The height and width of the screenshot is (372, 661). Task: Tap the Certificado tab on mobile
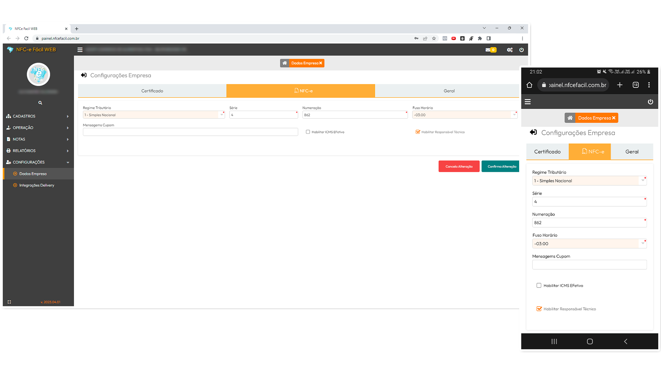[547, 152]
